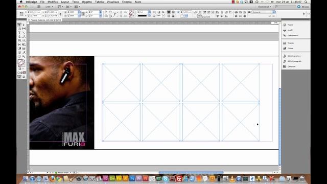Open the zoom level dropdown
327x184 pixels.
coord(49,7)
